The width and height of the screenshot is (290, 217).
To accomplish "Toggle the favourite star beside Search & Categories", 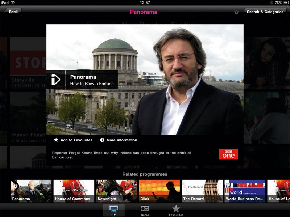I will point(236,12).
